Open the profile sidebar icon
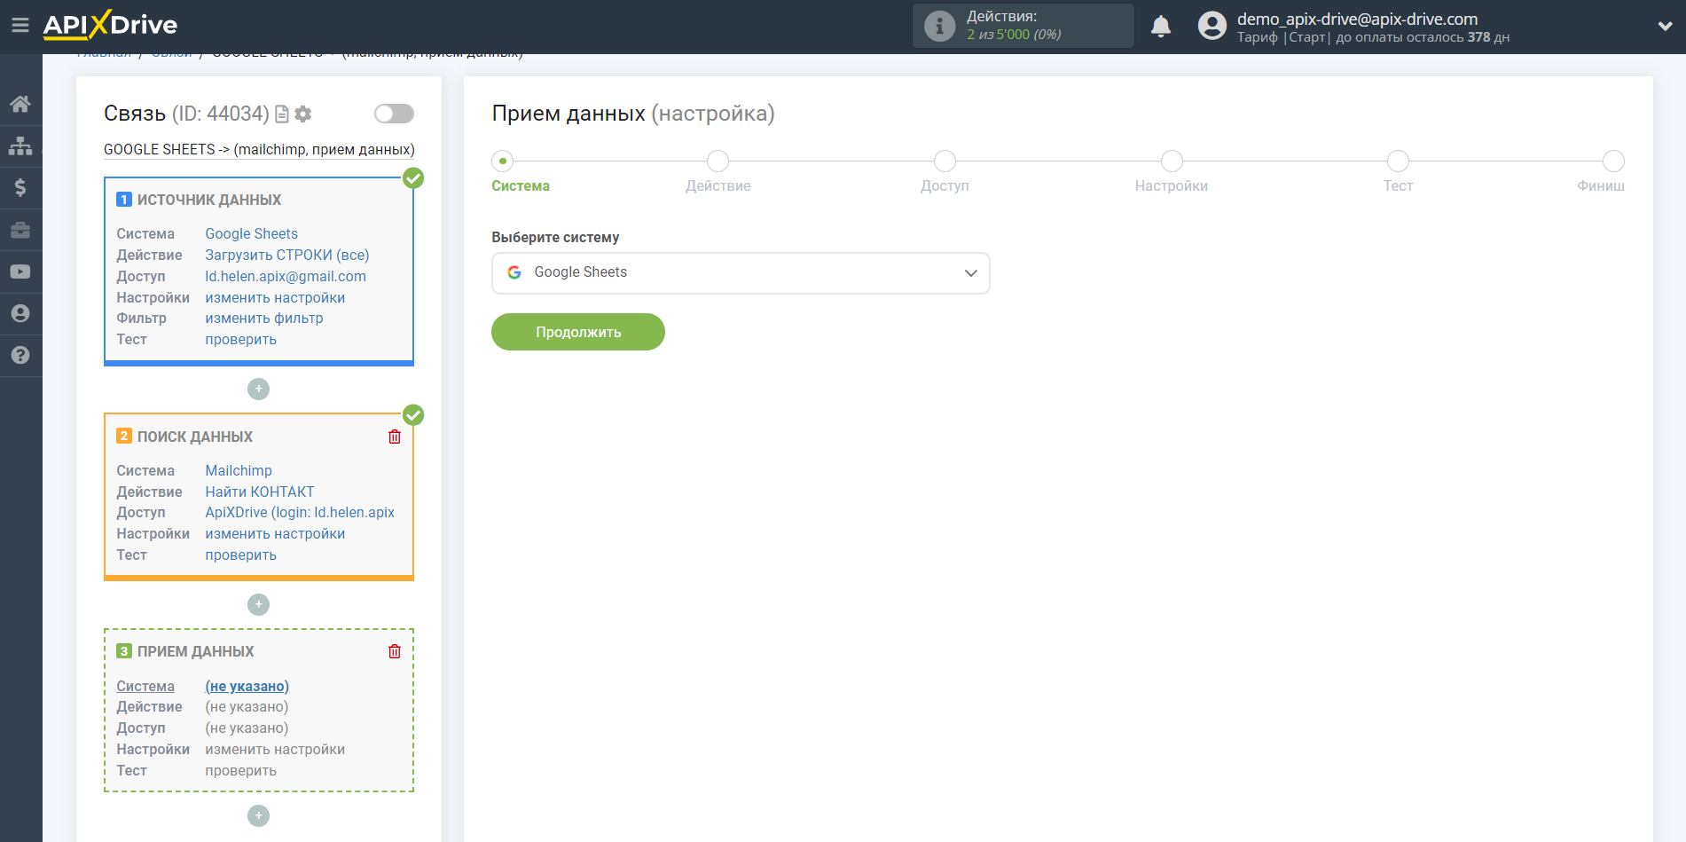 (x=20, y=313)
